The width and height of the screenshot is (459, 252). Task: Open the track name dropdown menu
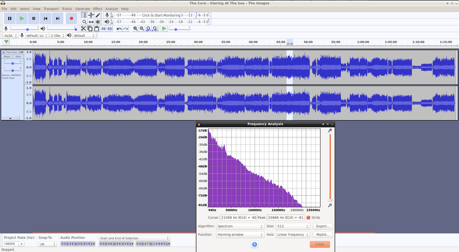14,52
